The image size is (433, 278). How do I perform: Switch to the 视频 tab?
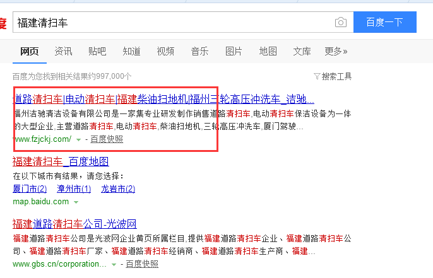[x=165, y=51]
